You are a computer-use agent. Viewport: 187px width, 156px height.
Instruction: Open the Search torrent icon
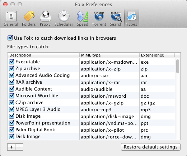(116, 16)
